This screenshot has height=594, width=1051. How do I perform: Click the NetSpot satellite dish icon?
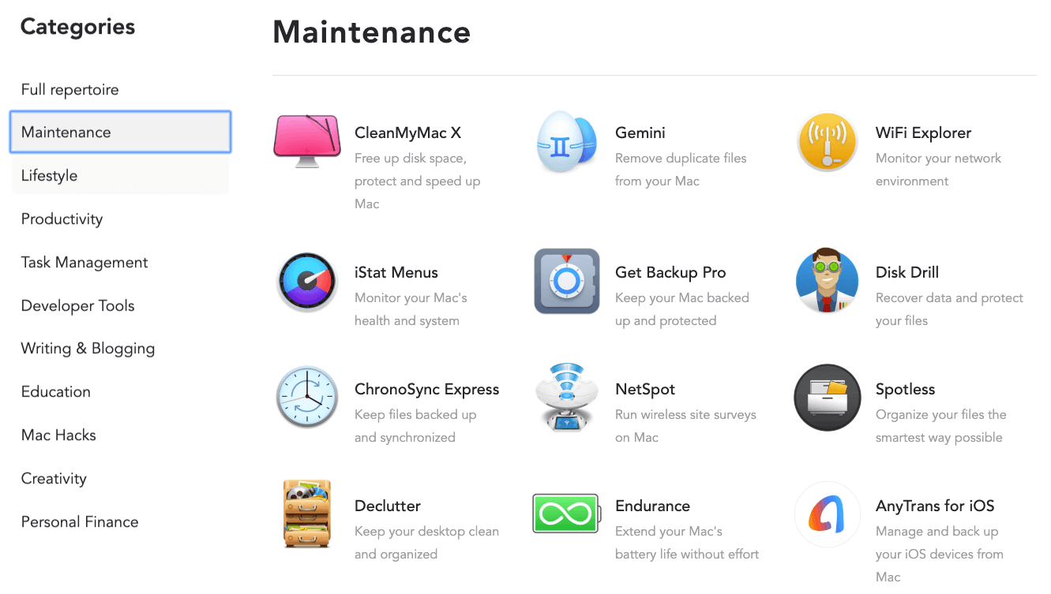[x=566, y=398]
